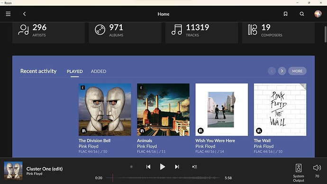Open the play queue icon

pos(195,166)
